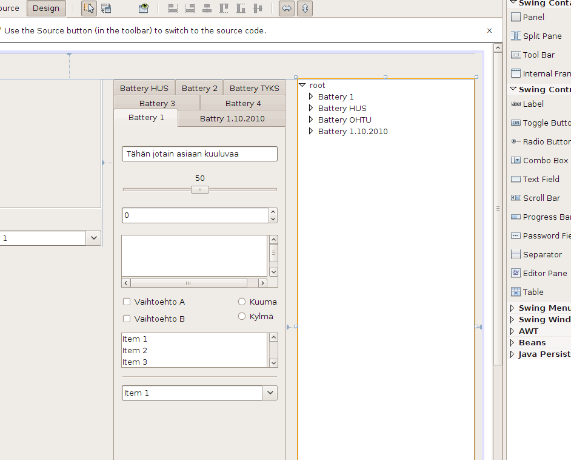This screenshot has width=571, height=460.
Task: Activate the connection mode tool icon
Action: click(106, 8)
